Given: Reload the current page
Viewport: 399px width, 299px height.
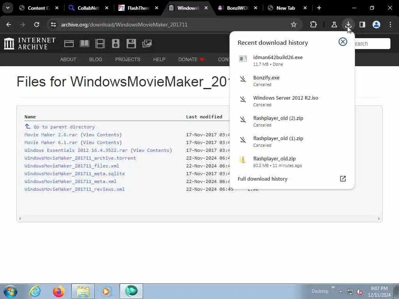Looking at the screenshot, I should (x=37, y=25).
